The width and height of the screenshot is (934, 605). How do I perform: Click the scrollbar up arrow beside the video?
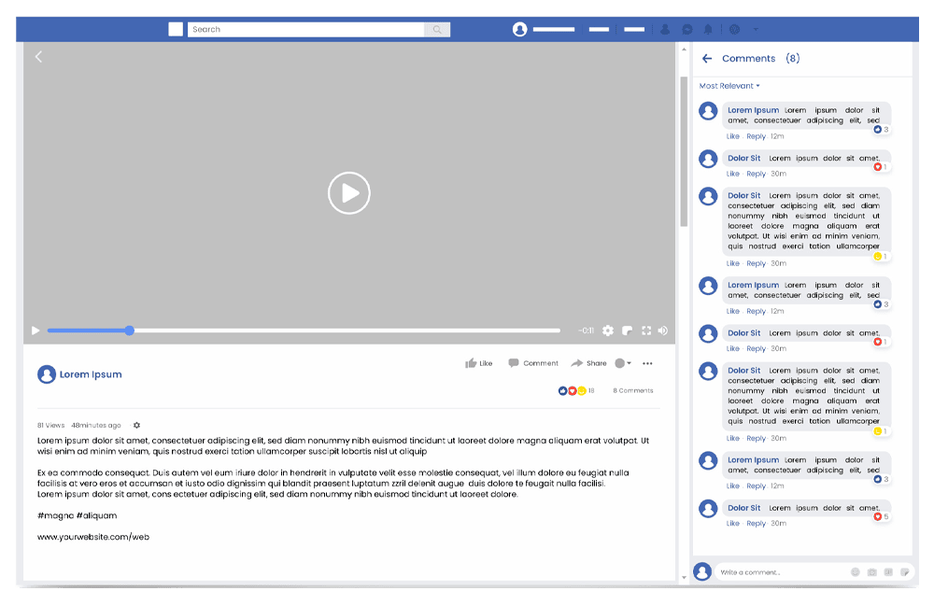pyautogui.click(x=684, y=49)
